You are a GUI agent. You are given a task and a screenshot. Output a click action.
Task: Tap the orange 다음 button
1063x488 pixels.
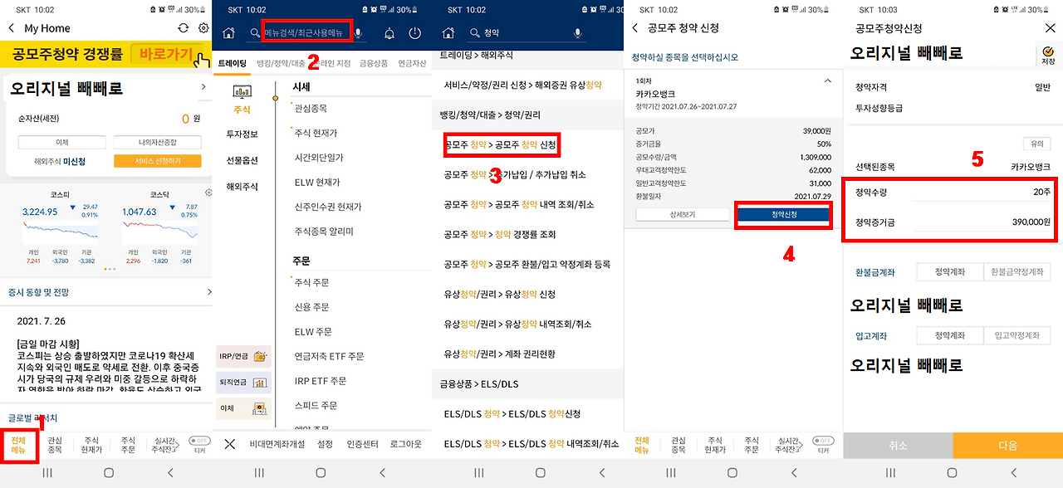tap(1007, 446)
